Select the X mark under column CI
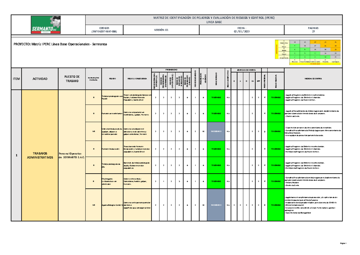The height and width of the screenshot is (255, 360). click(246, 205)
